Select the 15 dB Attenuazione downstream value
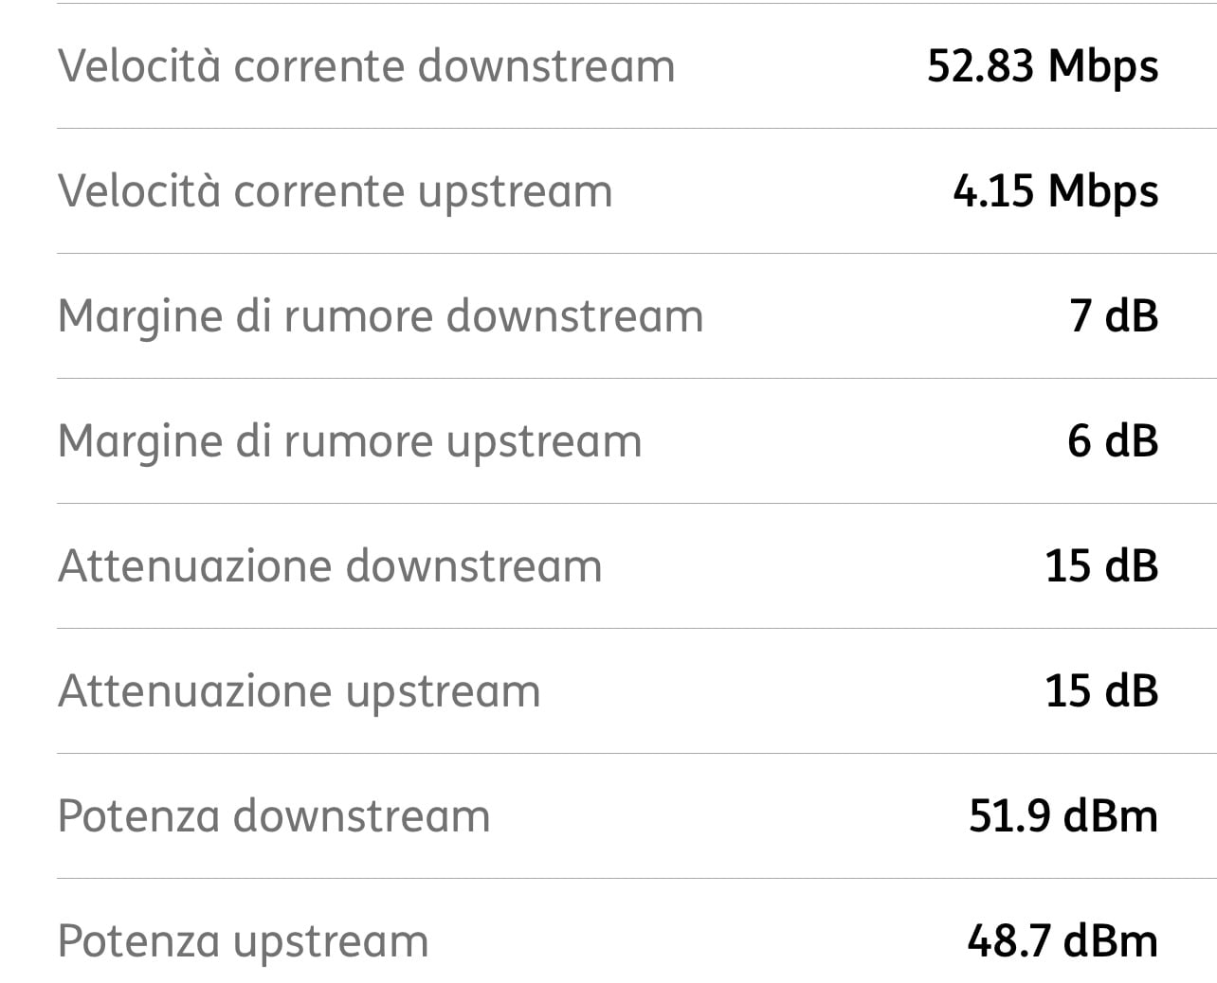The image size is (1217, 983). 1101,566
